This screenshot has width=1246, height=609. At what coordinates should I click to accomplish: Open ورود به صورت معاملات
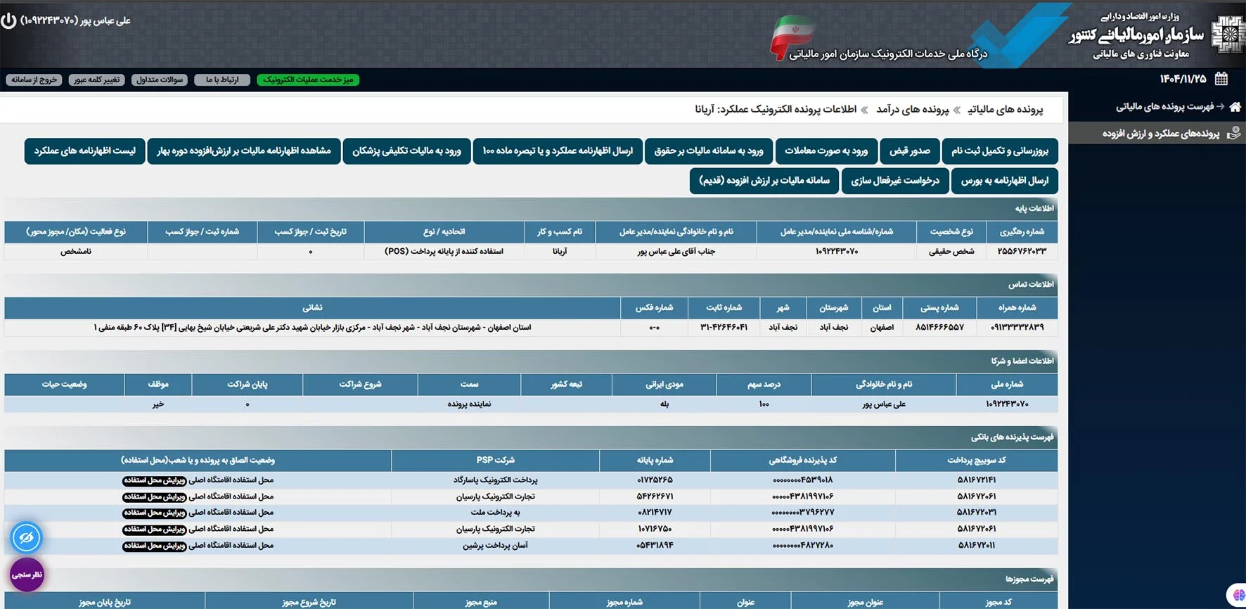(826, 151)
